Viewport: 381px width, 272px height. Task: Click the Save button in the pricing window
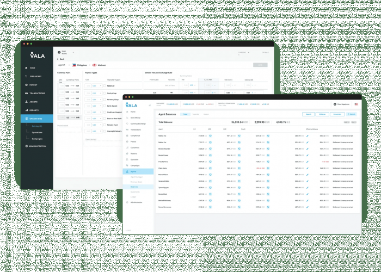(260, 65)
